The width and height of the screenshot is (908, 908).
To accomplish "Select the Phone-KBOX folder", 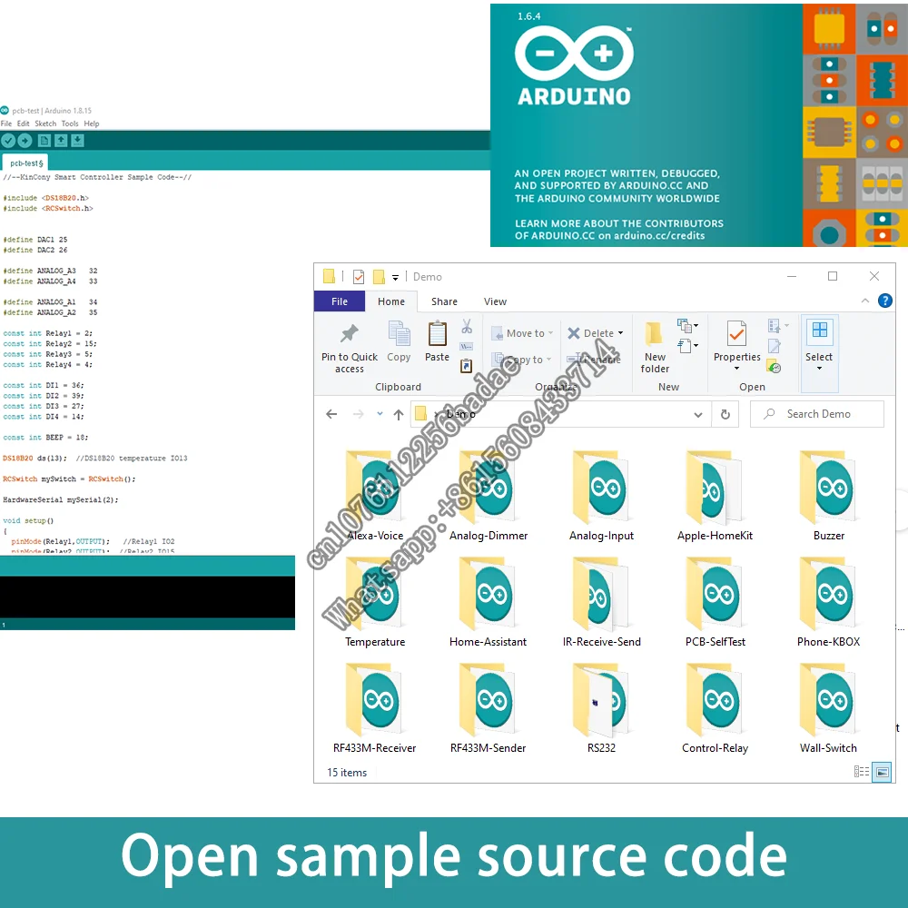I will [x=829, y=603].
